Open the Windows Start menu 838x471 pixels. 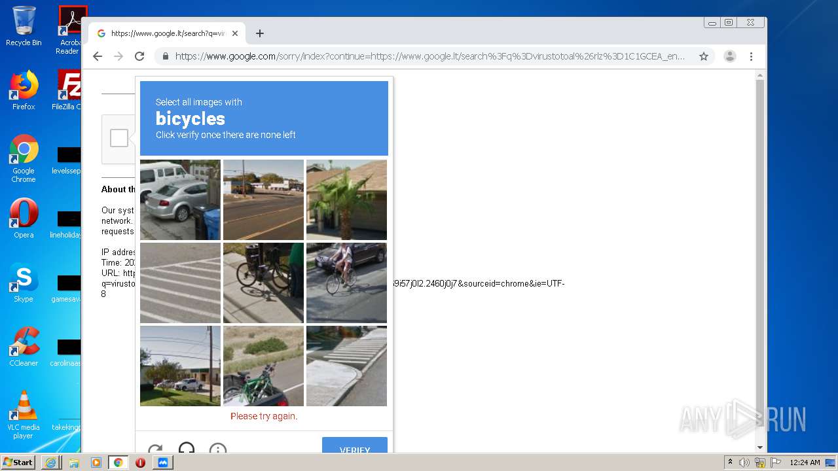tap(18, 462)
